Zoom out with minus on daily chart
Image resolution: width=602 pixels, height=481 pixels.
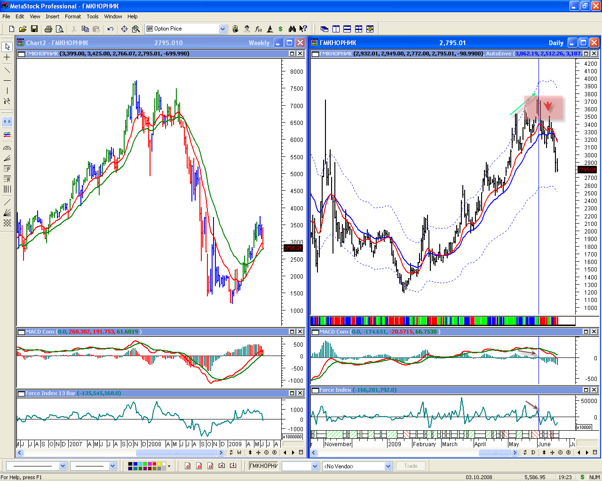click(560, 453)
